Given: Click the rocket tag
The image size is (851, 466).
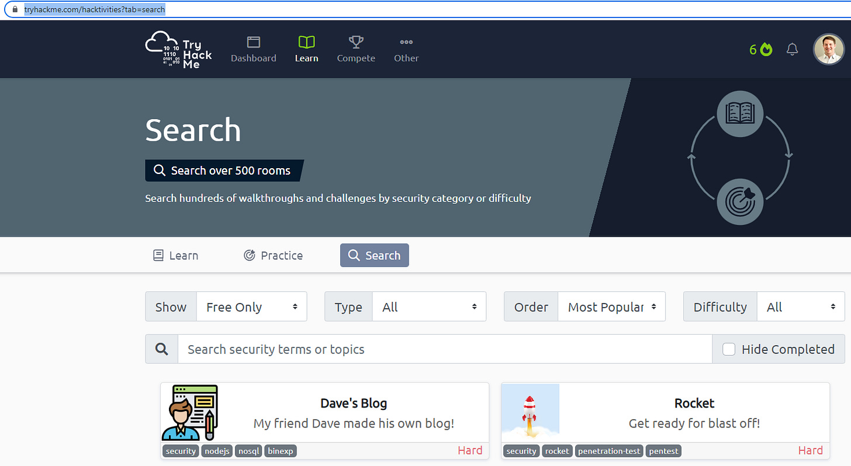Looking at the screenshot, I should pyautogui.click(x=557, y=451).
